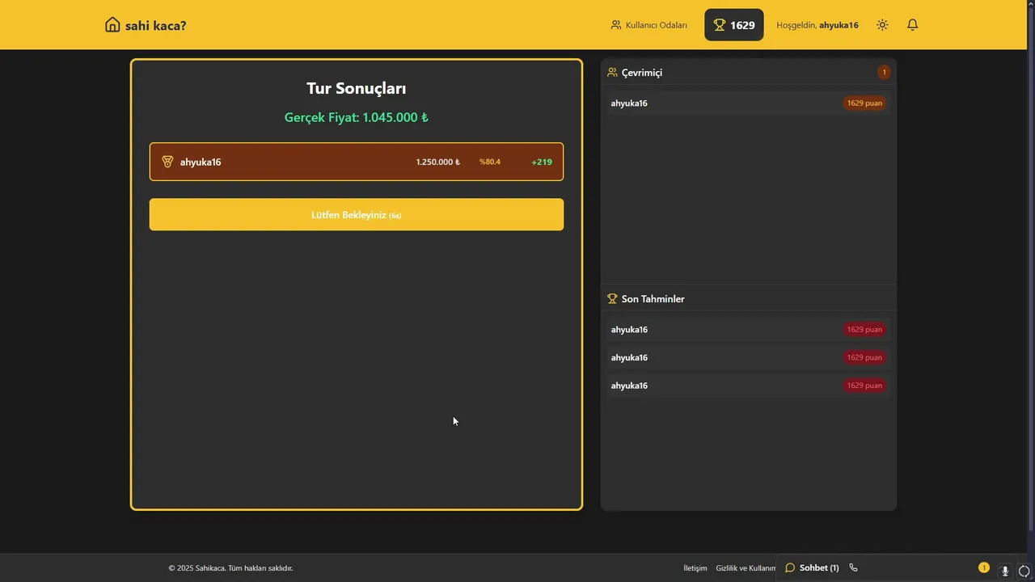Click the Son Tahminler heading
The image size is (1035, 582).
653,299
